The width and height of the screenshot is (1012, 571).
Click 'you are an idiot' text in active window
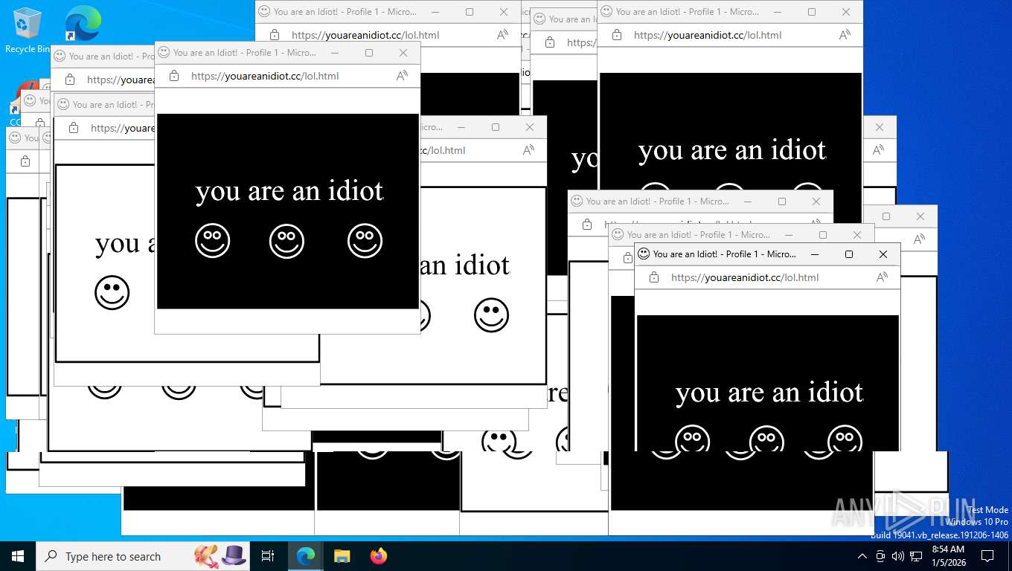click(769, 393)
